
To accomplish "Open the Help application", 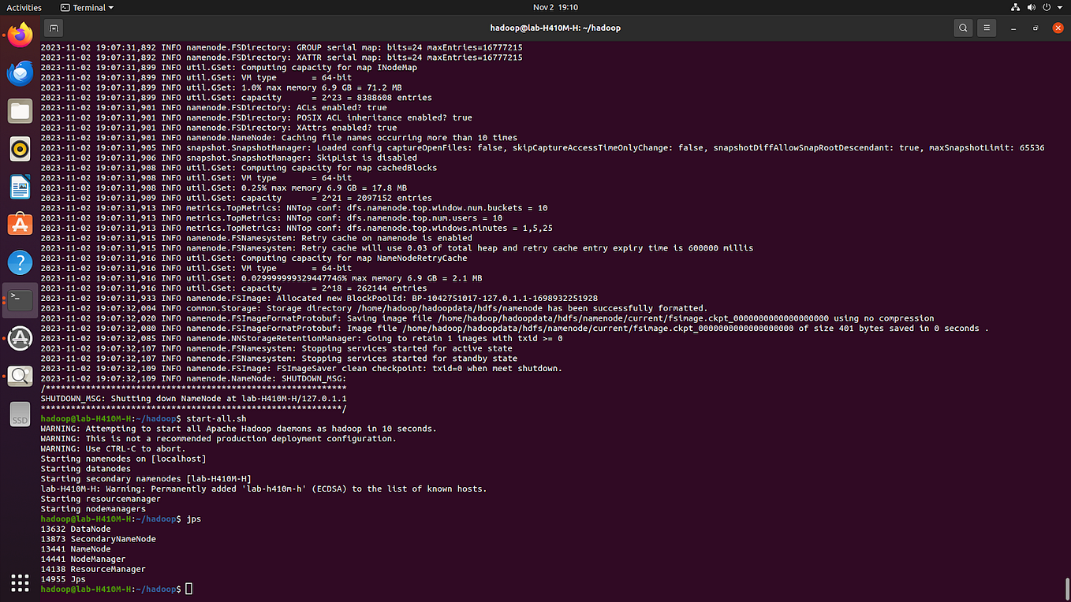I will point(19,262).
